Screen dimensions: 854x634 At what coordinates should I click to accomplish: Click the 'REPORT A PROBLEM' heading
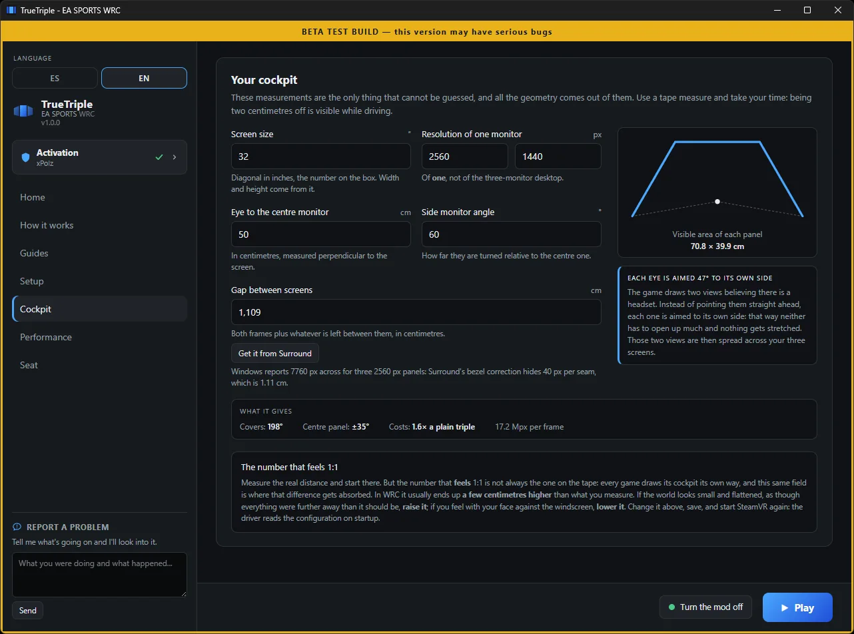click(x=68, y=527)
